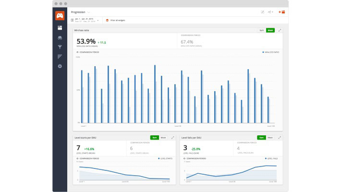The image size is (341, 192).
Task: Open the Funnels icon in the sidebar
Action: pos(60,47)
